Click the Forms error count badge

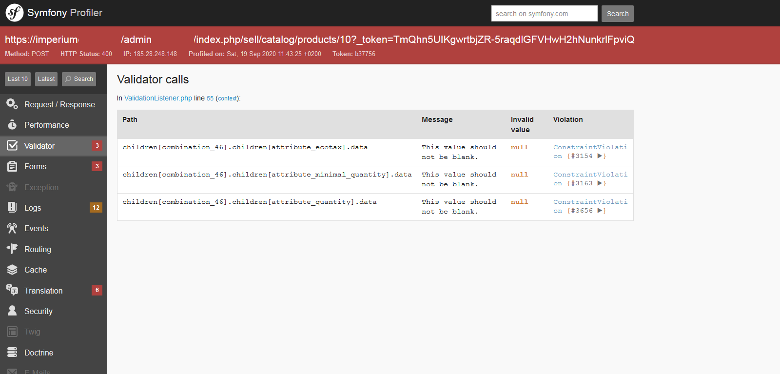click(x=97, y=166)
